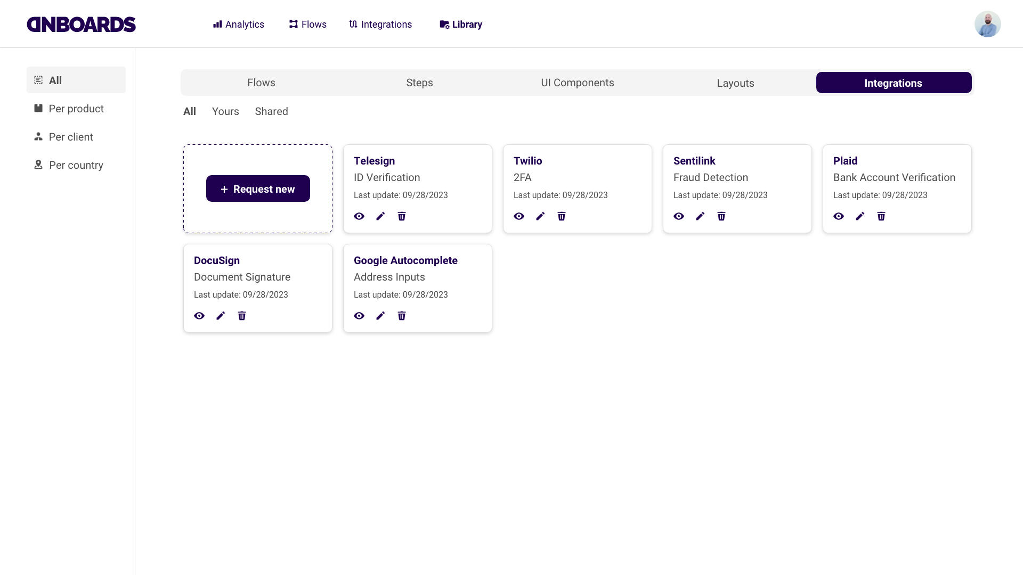Viewport: 1023px width, 575px height.
Task: Edit the Plaid integration
Action: 860,216
